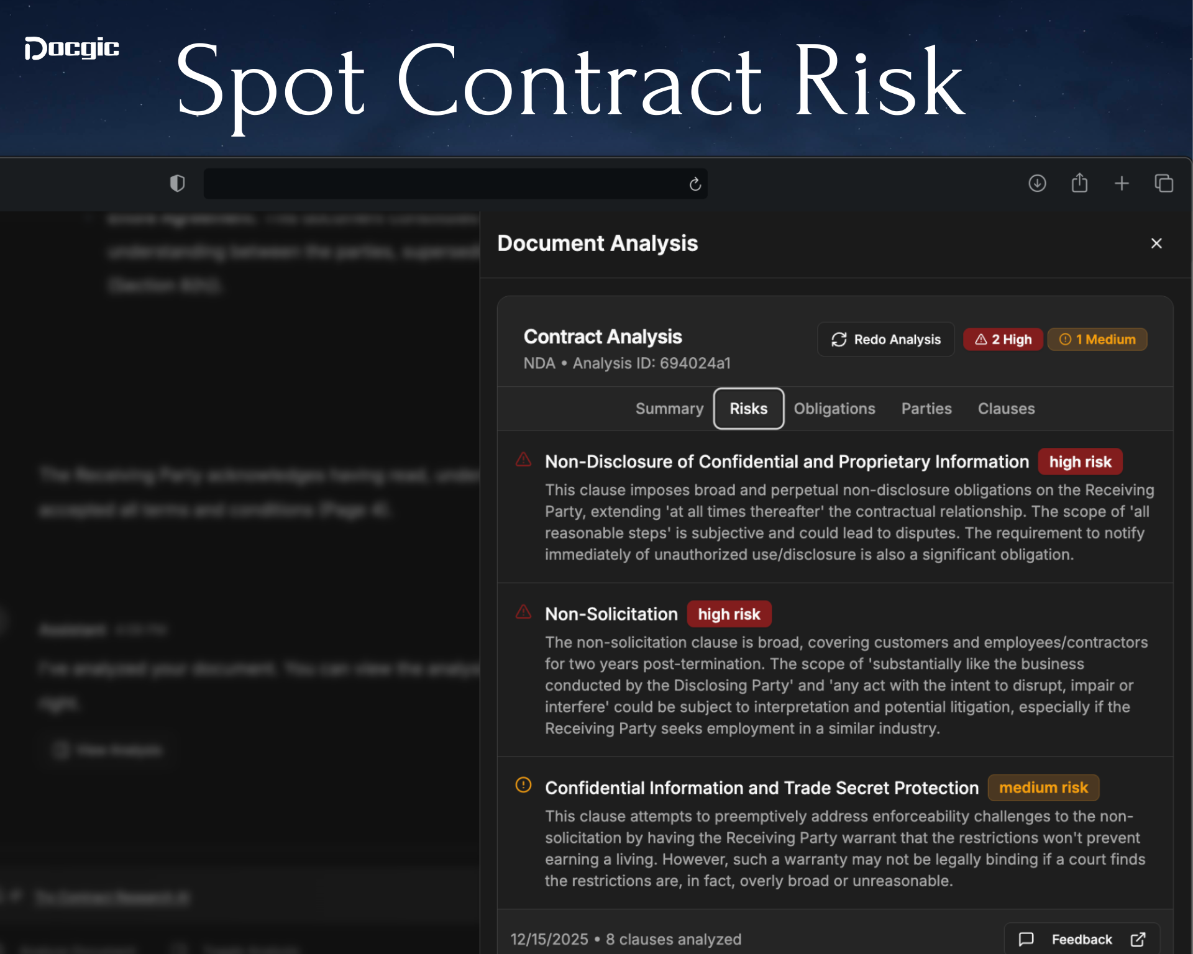Viewport: 1193px width, 954px height.
Task: Click the 2 High risk badge
Action: (1002, 339)
